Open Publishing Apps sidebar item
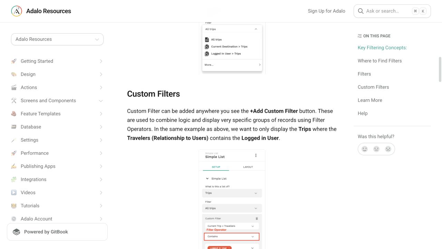This screenshot has height=249, width=442. click(x=57, y=166)
